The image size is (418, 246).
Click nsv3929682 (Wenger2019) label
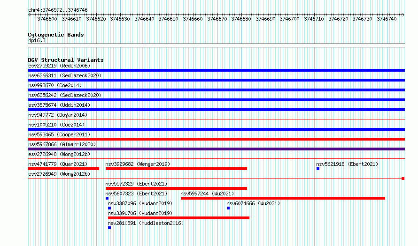(x=138, y=164)
